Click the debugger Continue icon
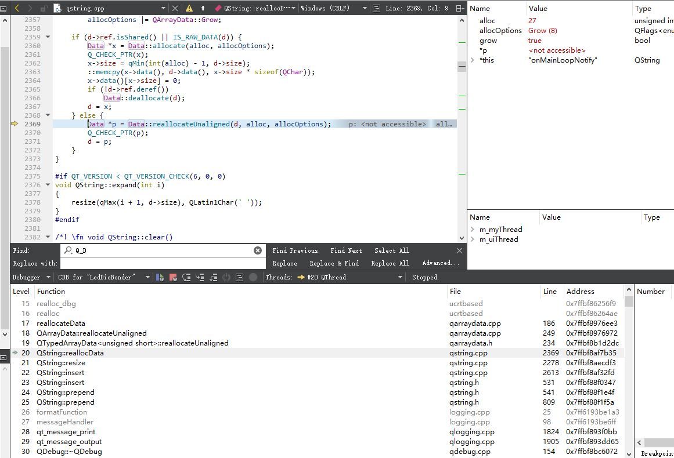 click(160, 278)
